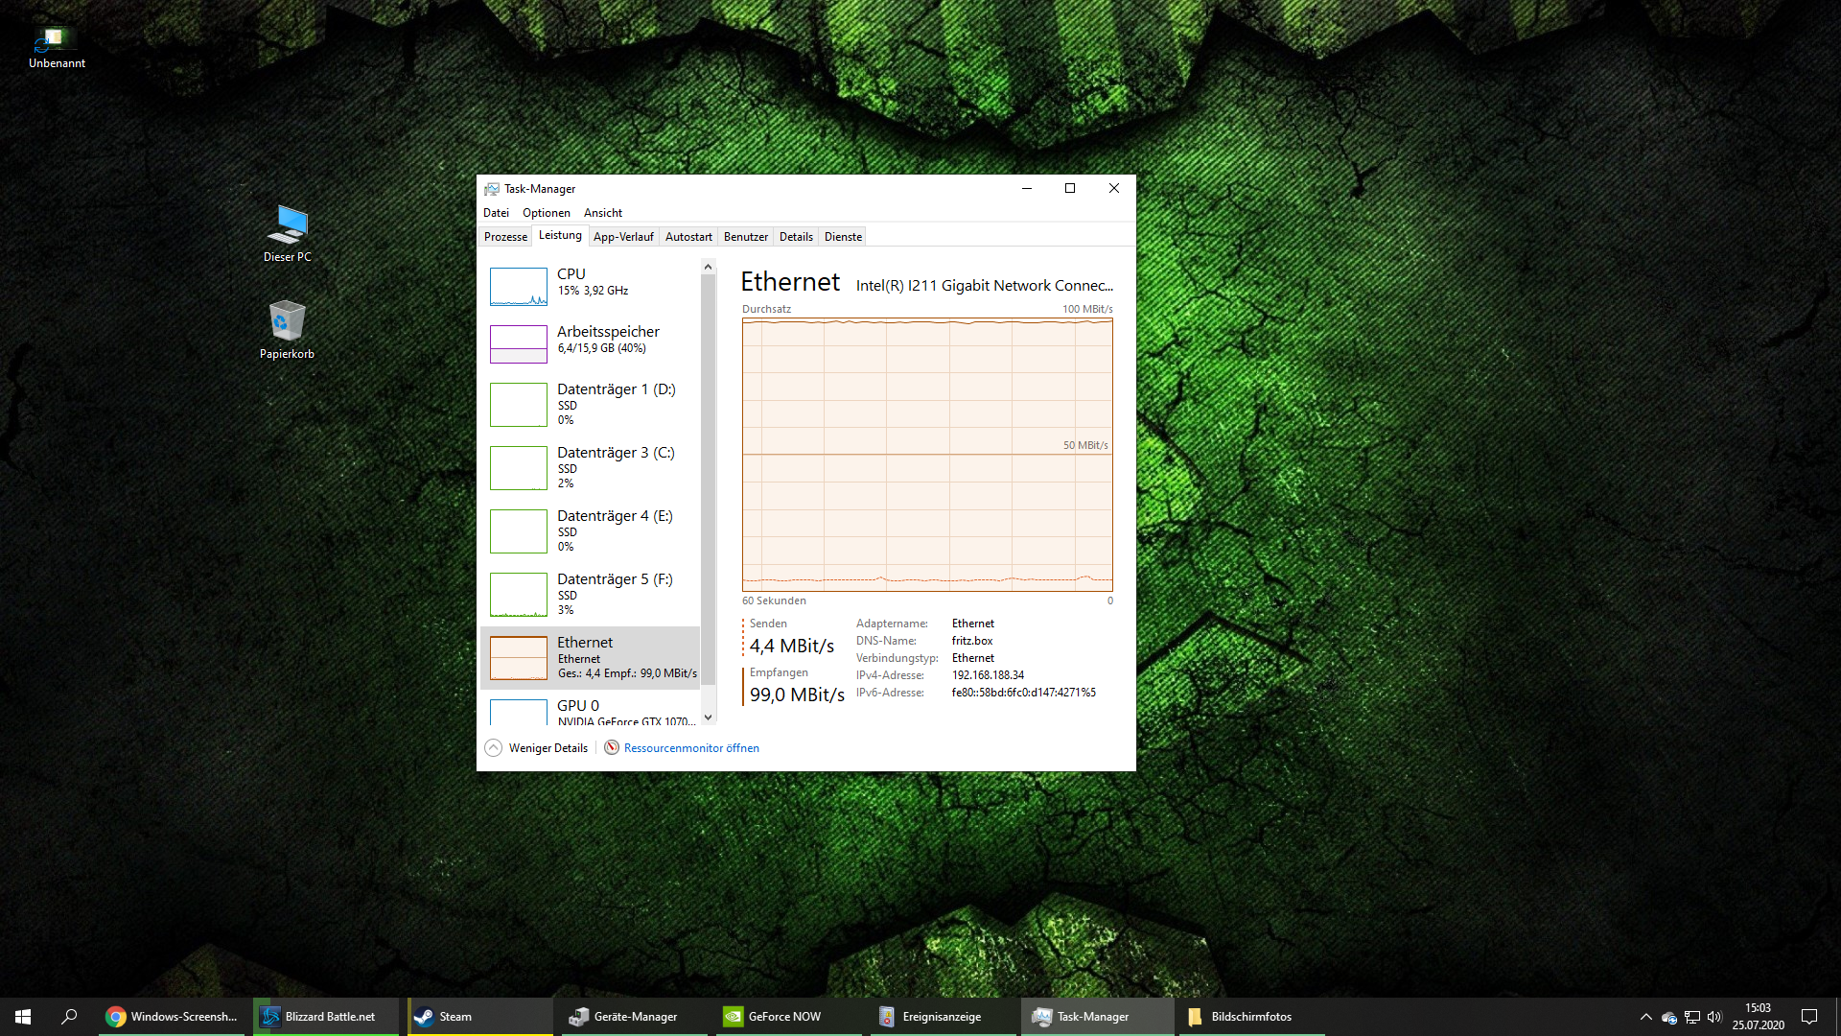Open the Ressourcenmonitor öffnen link

(x=690, y=748)
